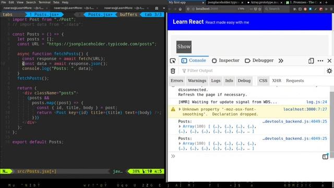Click the src/Posts.jsx[+] status line filename

[37, 171]
